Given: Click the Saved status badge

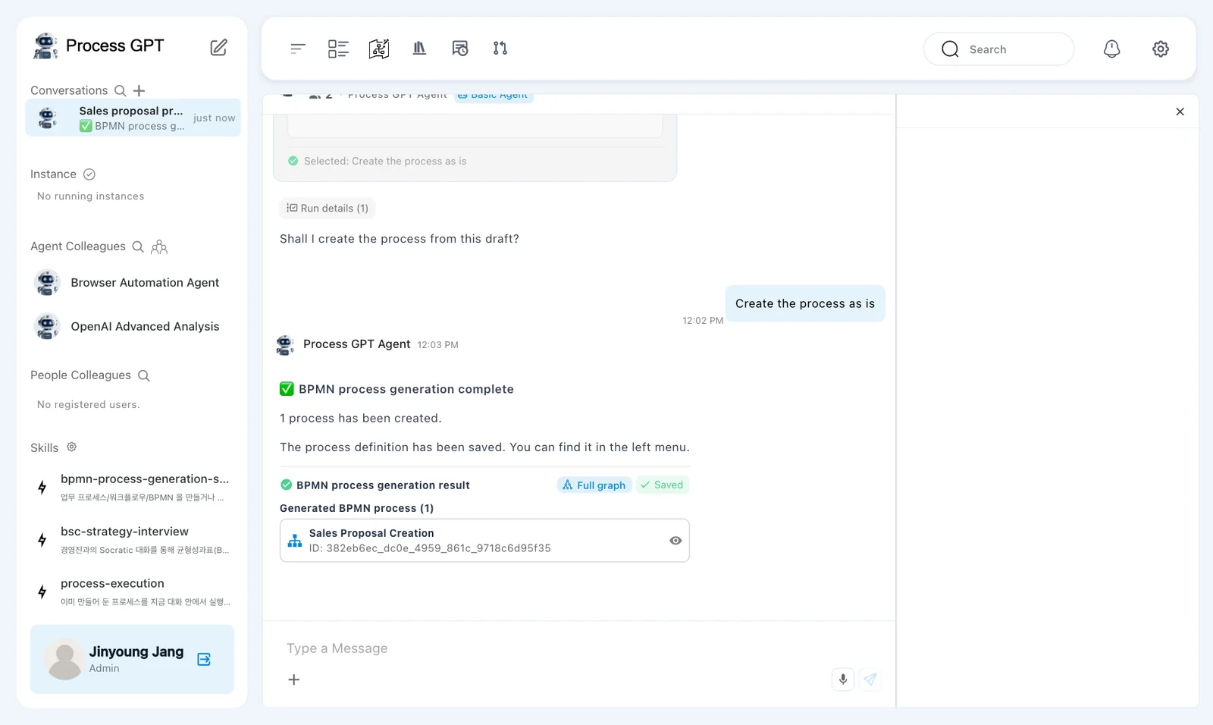Looking at the screenshot, I should pos(662,485).
